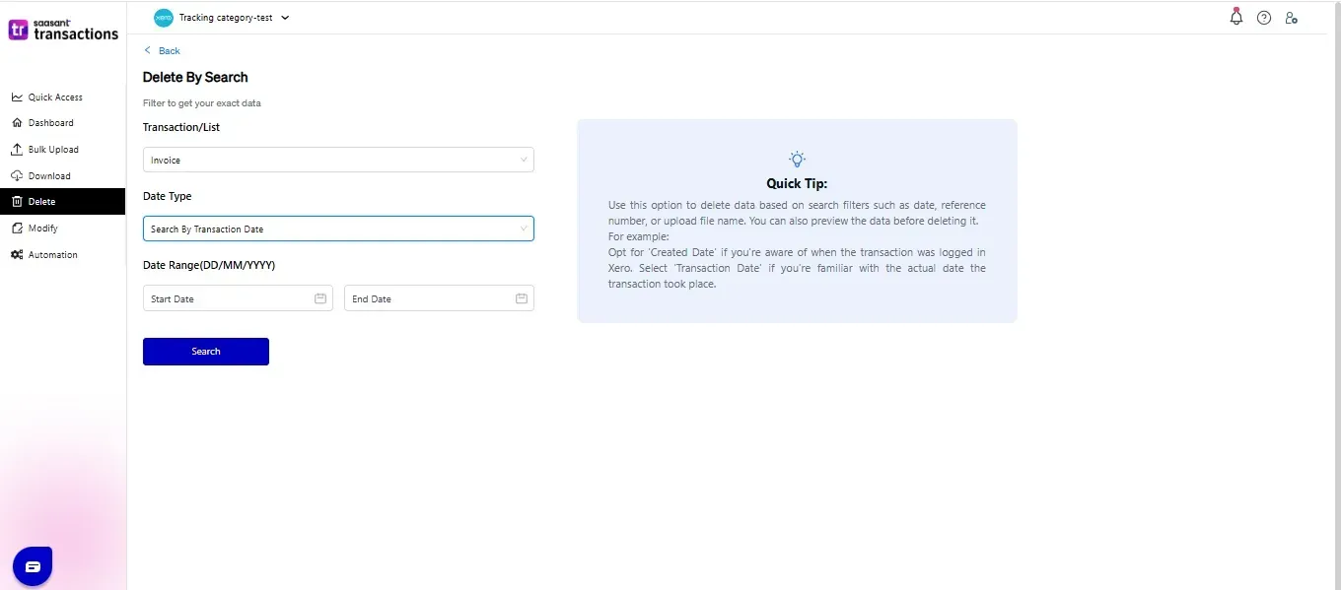Go to Quick Access menu item
Screen dimensions: 1341x590
62,98
